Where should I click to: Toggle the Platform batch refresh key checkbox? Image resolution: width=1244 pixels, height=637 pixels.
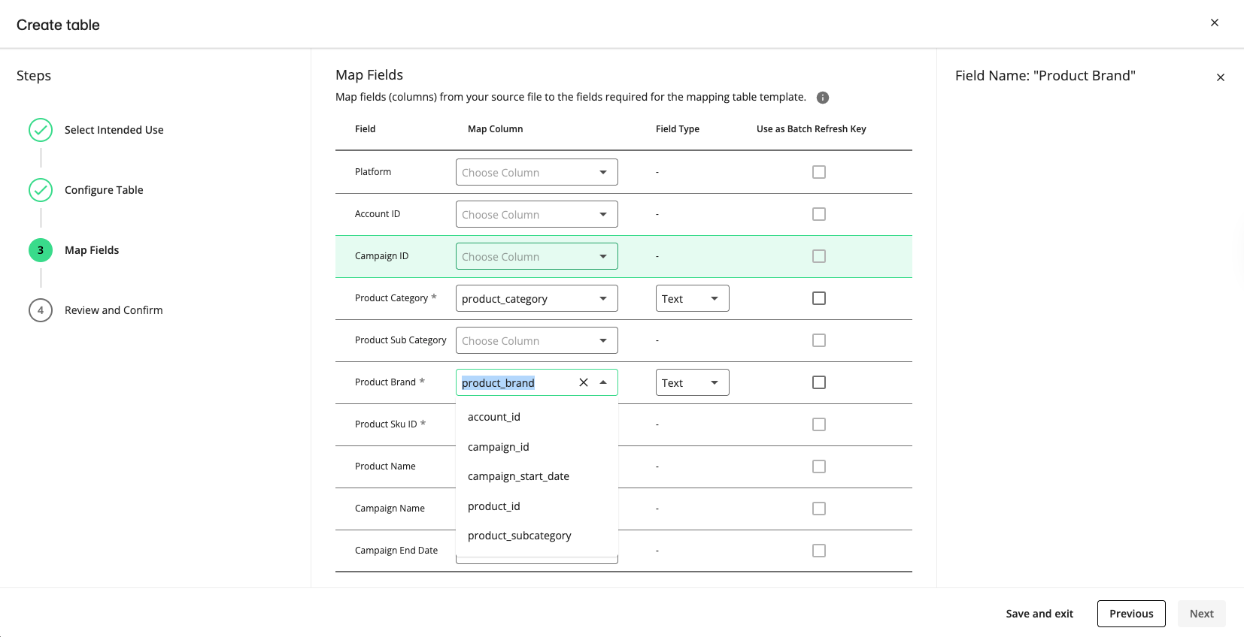point(818,172)
